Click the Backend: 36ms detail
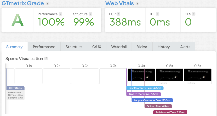The height and width of the screenshot is (116, 217). [15, 98]
